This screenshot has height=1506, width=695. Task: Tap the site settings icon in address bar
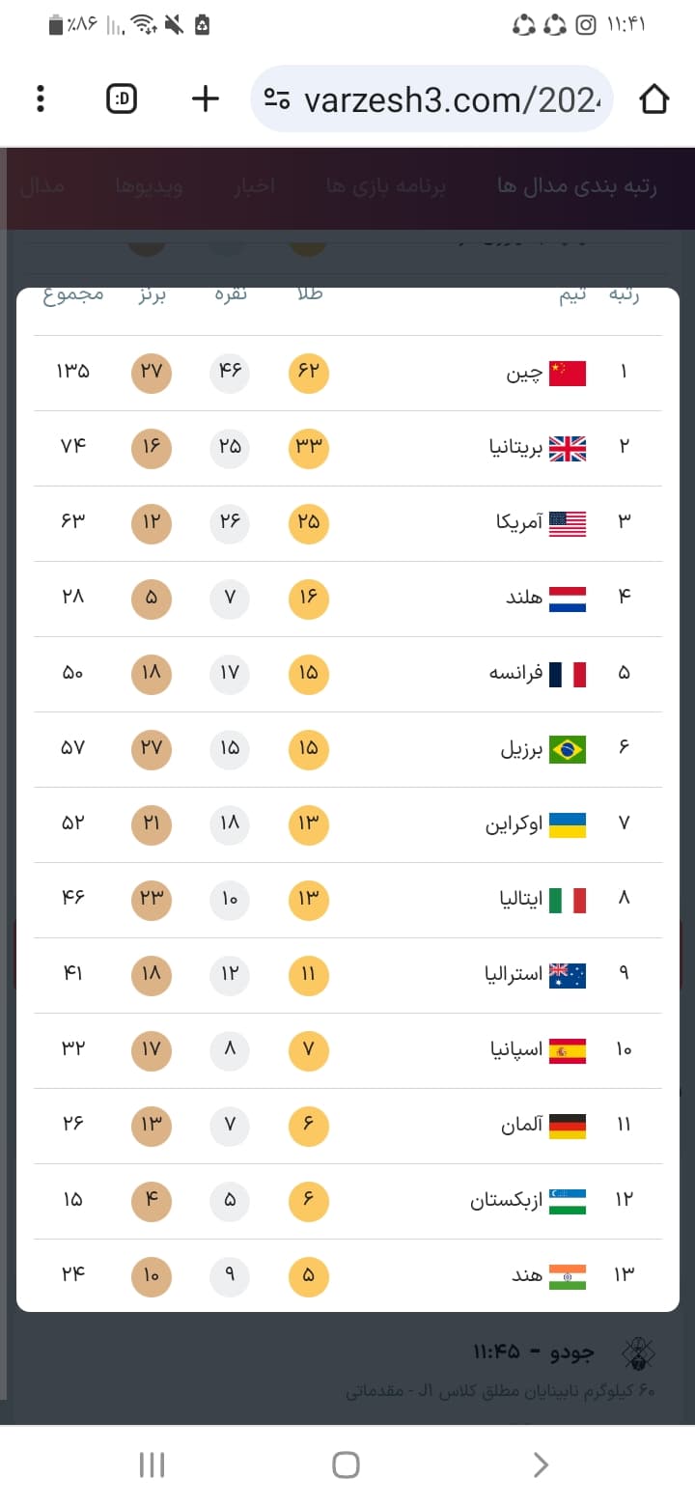(278, 98)
